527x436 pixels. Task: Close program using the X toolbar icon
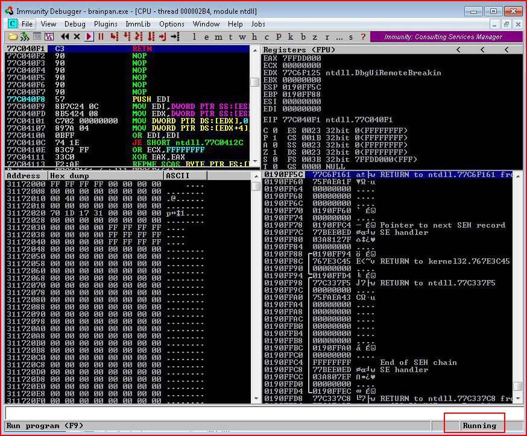pos(77,37)
